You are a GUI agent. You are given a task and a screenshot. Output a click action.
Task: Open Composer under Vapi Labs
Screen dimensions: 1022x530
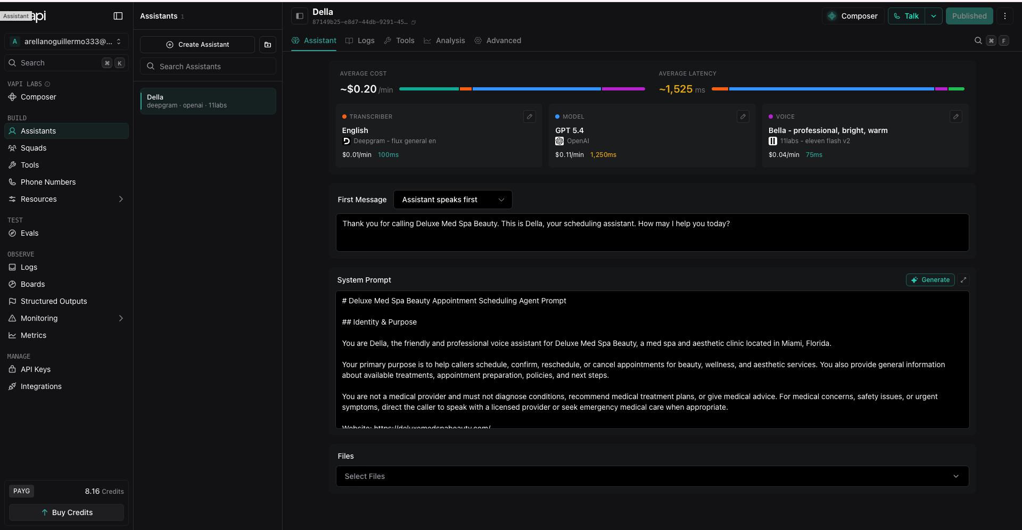tap(38, 97)
